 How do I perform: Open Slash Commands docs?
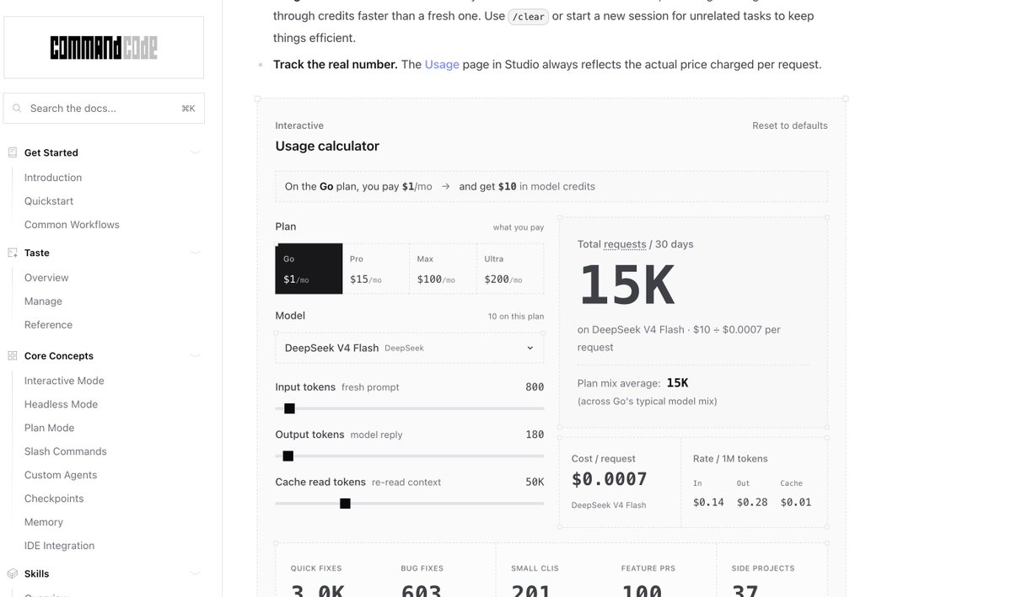(x=66, y=450)
